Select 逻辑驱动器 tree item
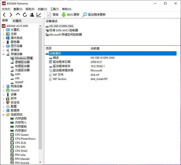This screenshot has width=181, height=165. pos(20,62)
